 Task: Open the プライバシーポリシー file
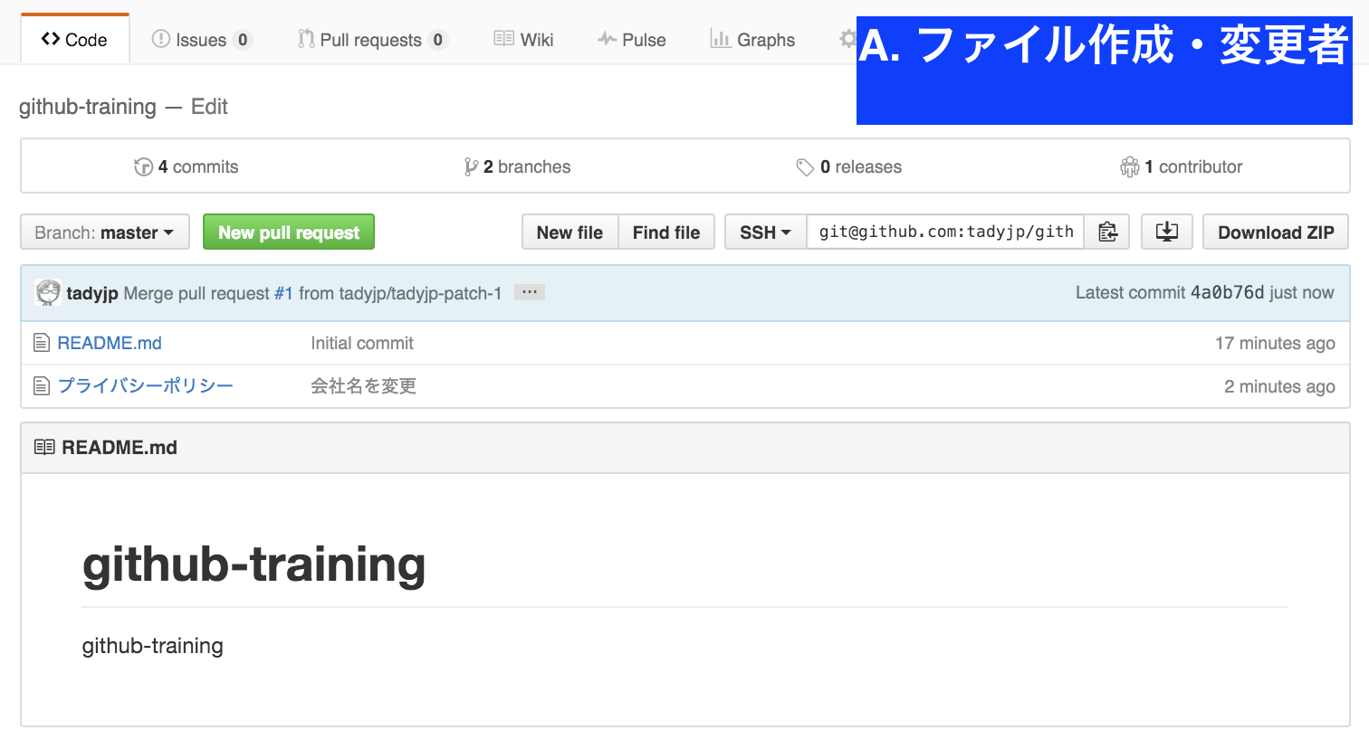145,386
